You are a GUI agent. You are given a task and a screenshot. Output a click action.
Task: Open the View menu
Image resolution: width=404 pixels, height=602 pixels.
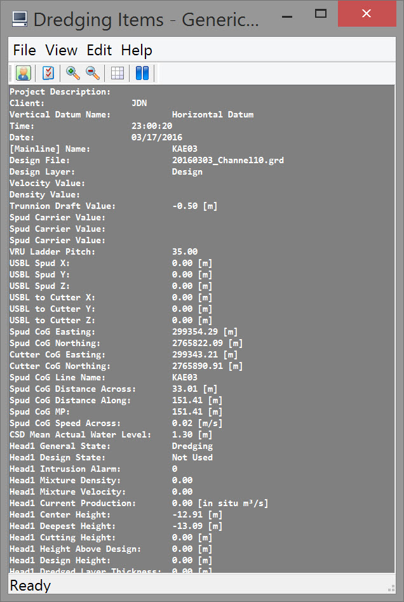[62, 50]
